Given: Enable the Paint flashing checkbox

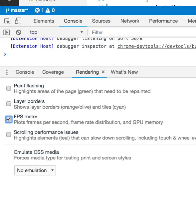Looking at the screenshot, I should pyautogui.click(x=9, y=88).
